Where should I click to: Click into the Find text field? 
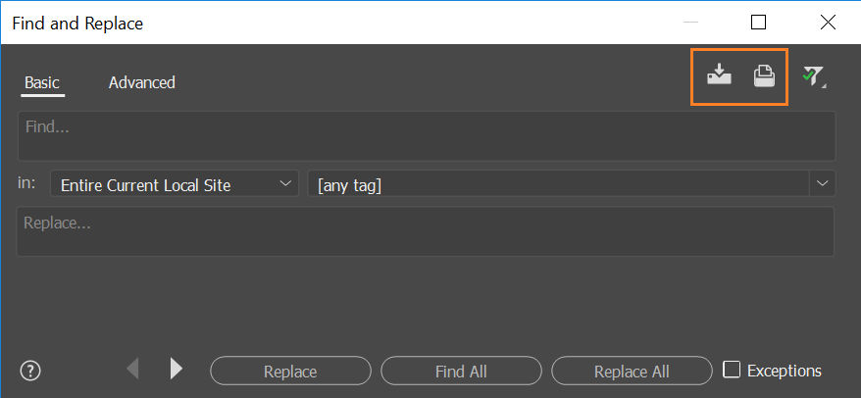click(x=426, y=136)
